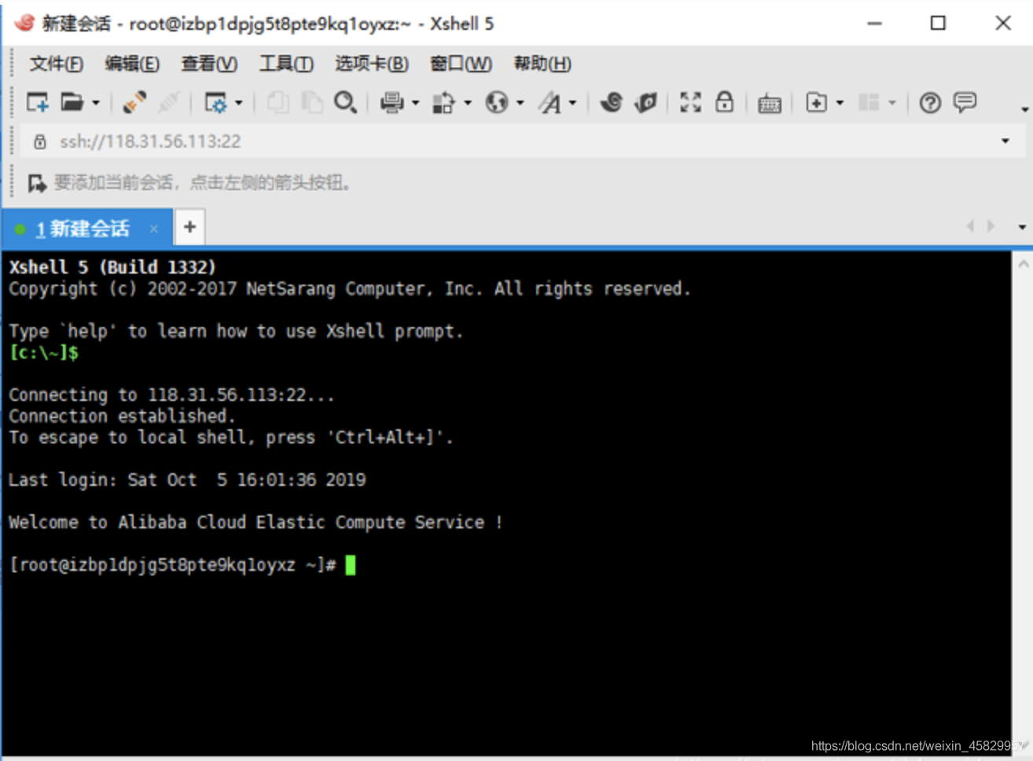1033x761 pixels.
Task: Open the session Properties gear icon
Action: [215, 102]
